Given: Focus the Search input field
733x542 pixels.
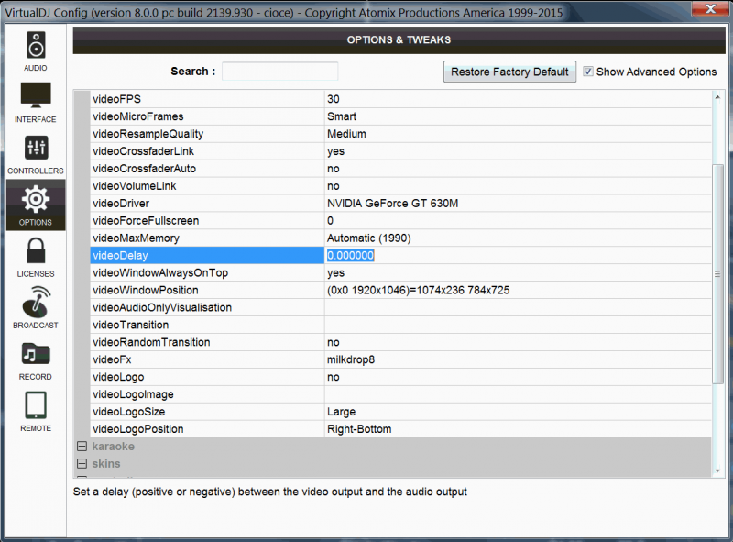Looking at the screenshot, I should (279, 72).
